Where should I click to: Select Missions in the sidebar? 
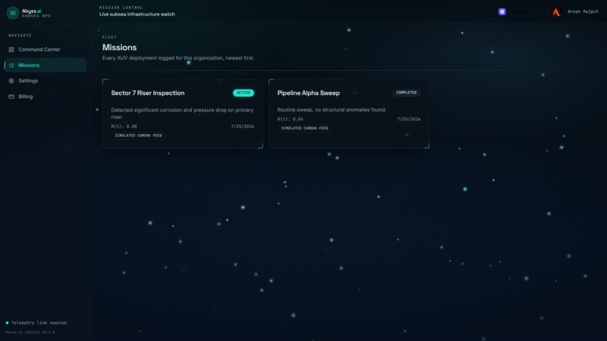45,65
